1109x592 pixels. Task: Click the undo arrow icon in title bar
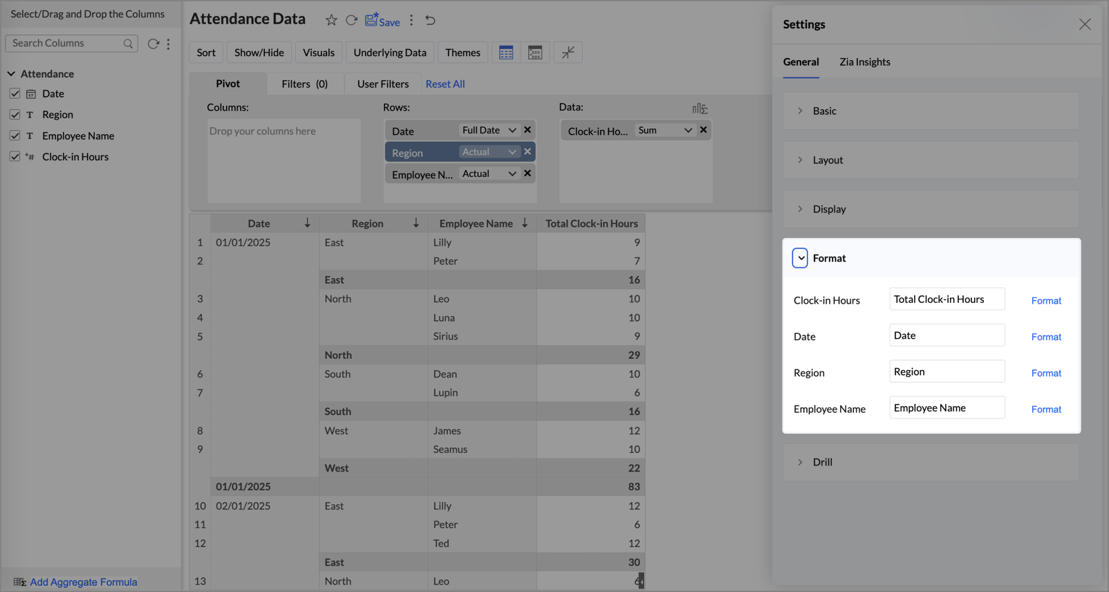click(430, 20)
